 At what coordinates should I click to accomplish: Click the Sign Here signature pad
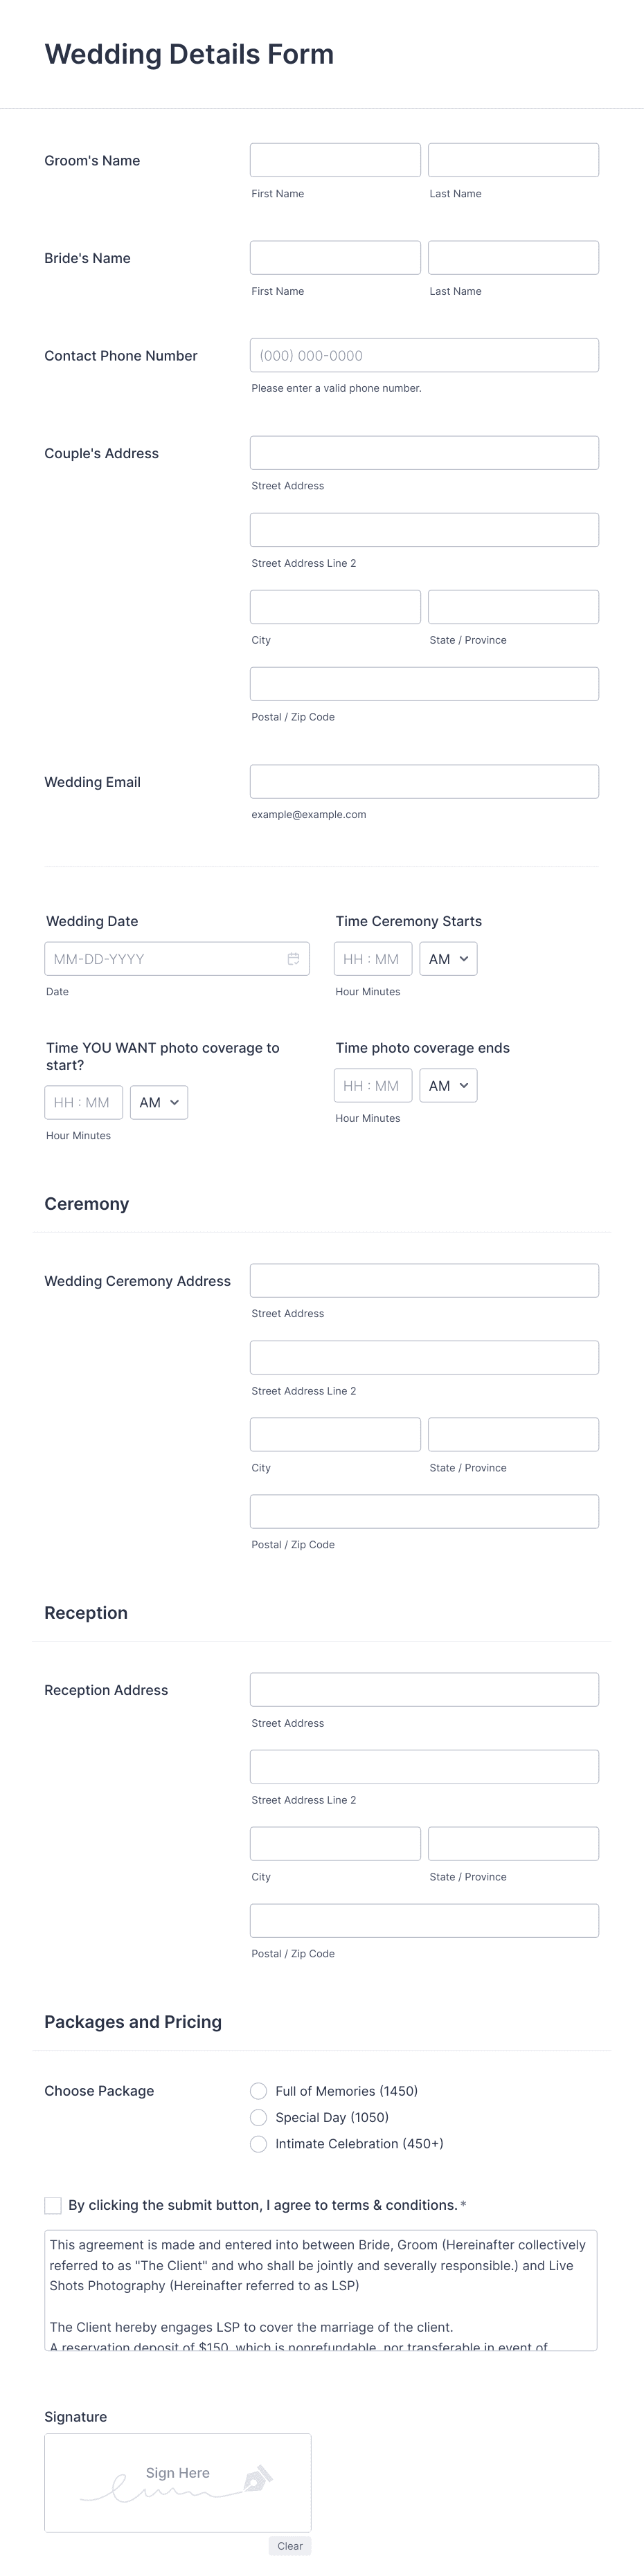pyautogui.click(x=178, y=2481)
